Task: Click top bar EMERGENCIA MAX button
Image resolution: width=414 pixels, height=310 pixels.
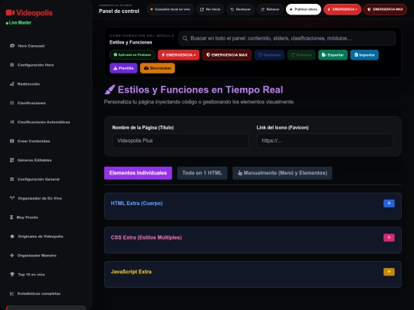Action: [385, 9]
